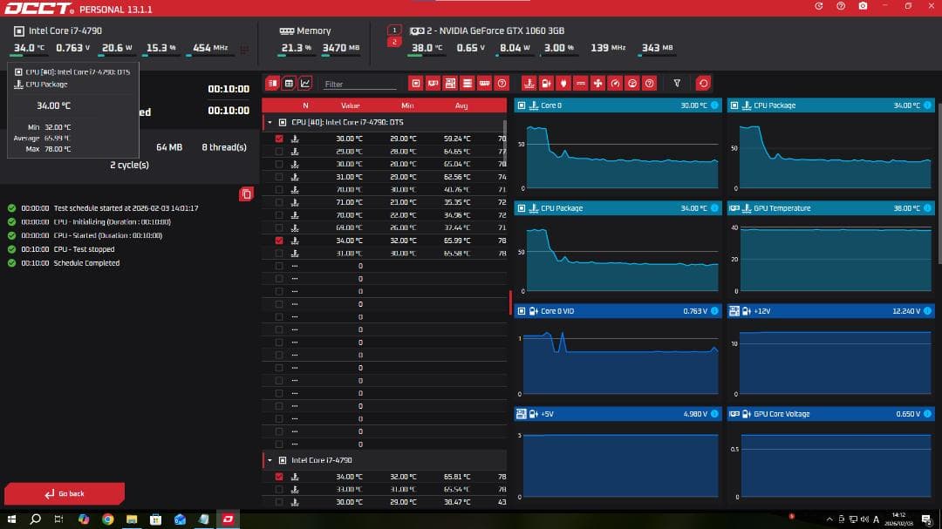Select the fan sensor filter icon
This screenshot has height=529, width=942.
click(597, 84)
